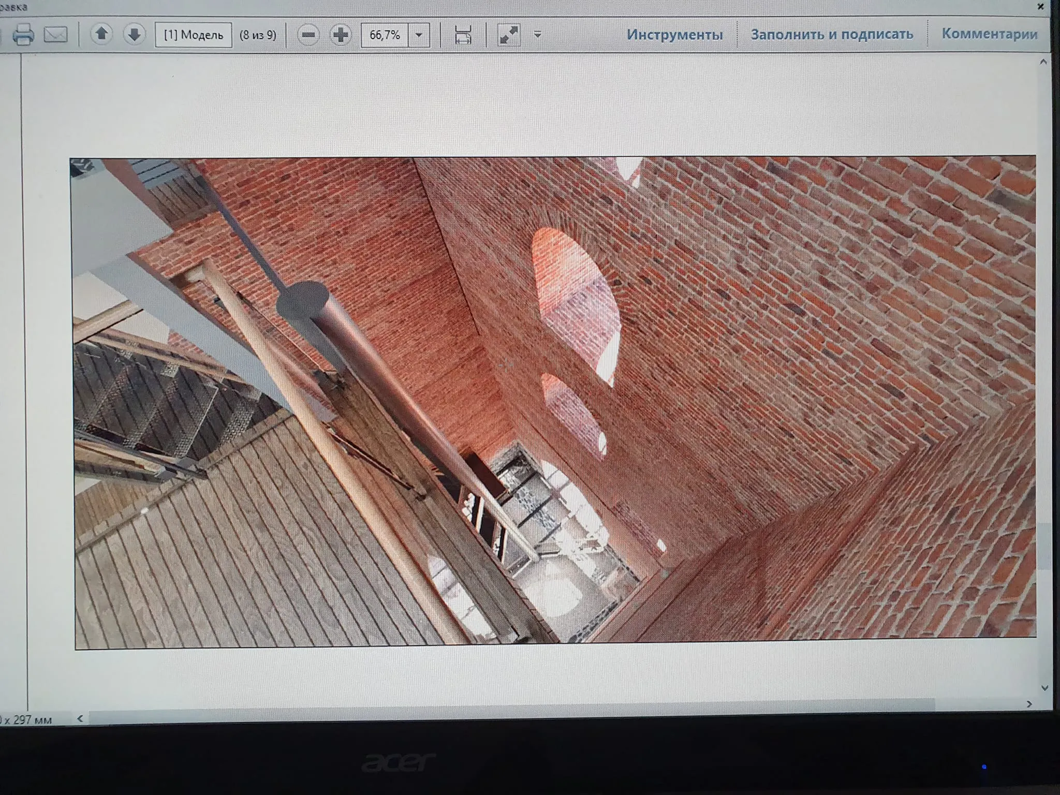Click the fit-width scrolling mode icon
The image size is (1060, 795).
463,35
